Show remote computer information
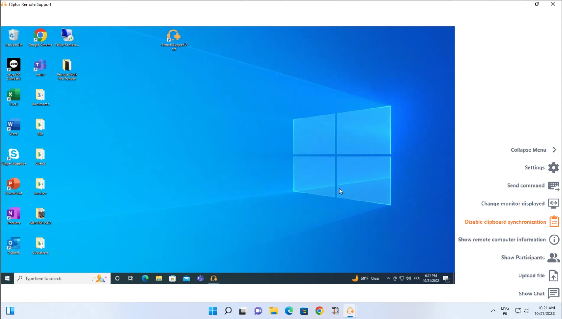Viewport: 562px width, 319px height. 554,240
